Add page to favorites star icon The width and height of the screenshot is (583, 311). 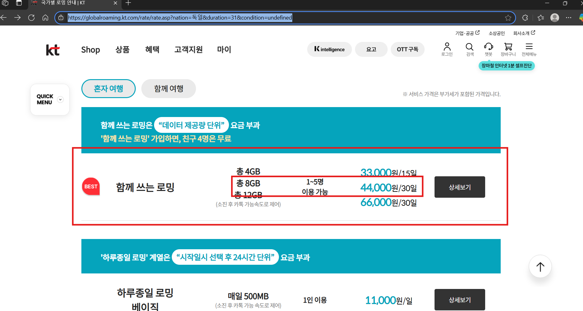pos(508,18)
